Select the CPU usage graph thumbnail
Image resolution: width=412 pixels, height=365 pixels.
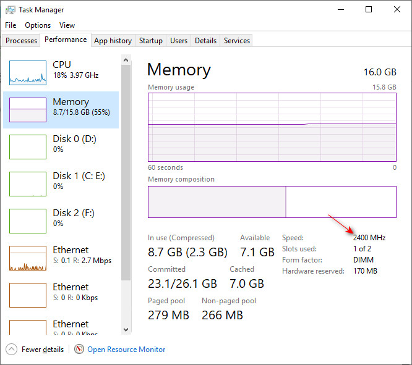[x=28, y=72]
